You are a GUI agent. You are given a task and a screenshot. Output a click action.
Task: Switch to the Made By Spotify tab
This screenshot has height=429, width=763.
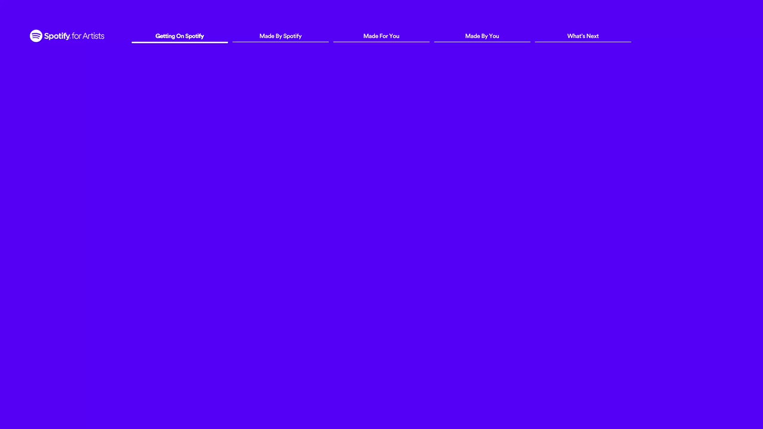point(280,36)
